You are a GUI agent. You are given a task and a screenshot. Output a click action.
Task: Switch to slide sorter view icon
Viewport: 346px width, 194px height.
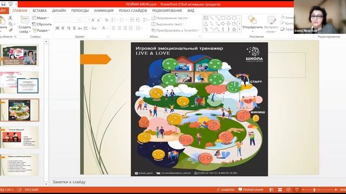(x=280, y=190)
